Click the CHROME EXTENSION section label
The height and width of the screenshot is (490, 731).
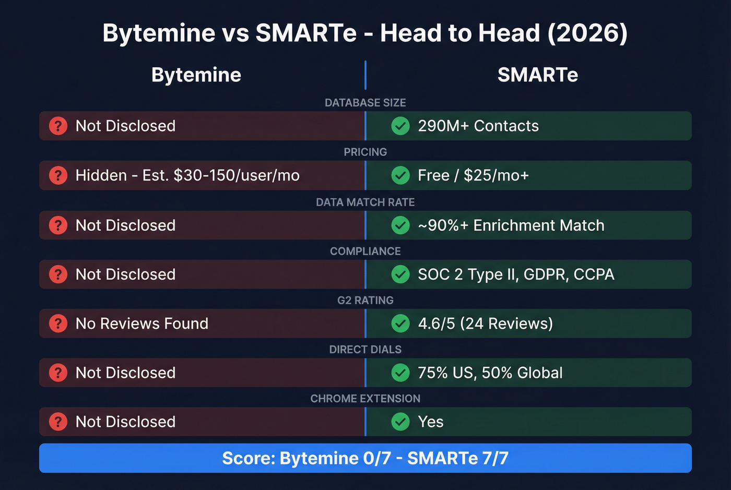point(365,399)
